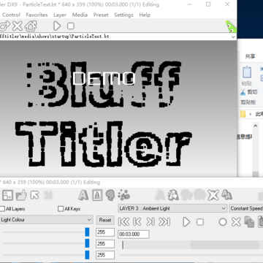Open the Settings menu

(123, 15)
